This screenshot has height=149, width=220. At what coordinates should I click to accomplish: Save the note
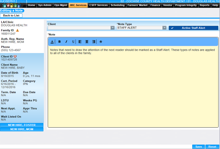199,147
